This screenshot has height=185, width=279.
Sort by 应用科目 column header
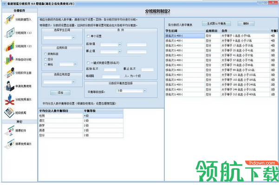pyautogui.click(x=213, y=31)
